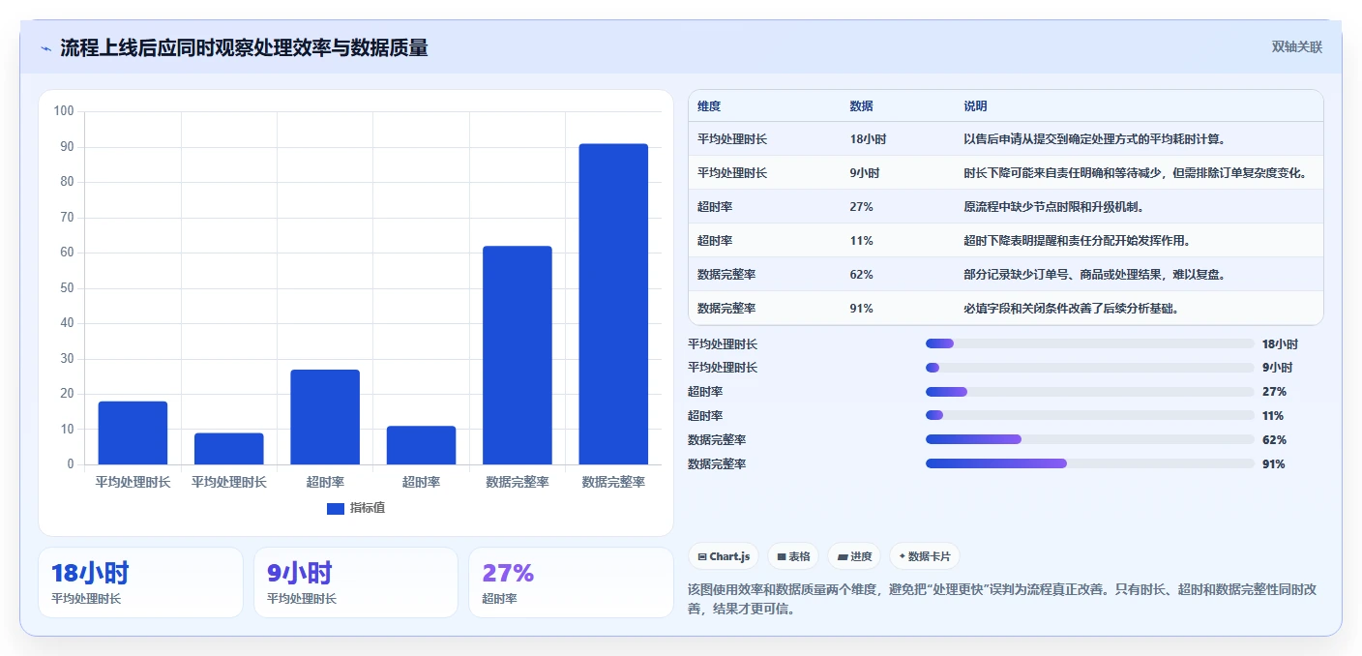Select the 表格 chip
This screenshot has width=1362, height=656.
coord(793,556)
